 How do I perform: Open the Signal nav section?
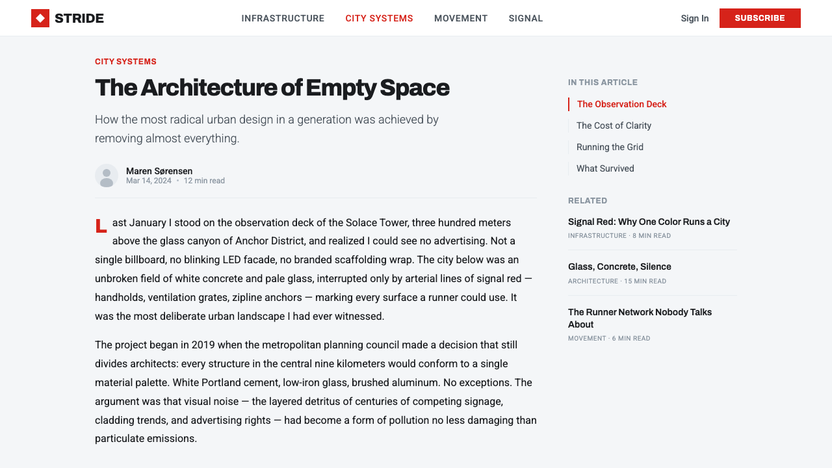tap(526, 18)
